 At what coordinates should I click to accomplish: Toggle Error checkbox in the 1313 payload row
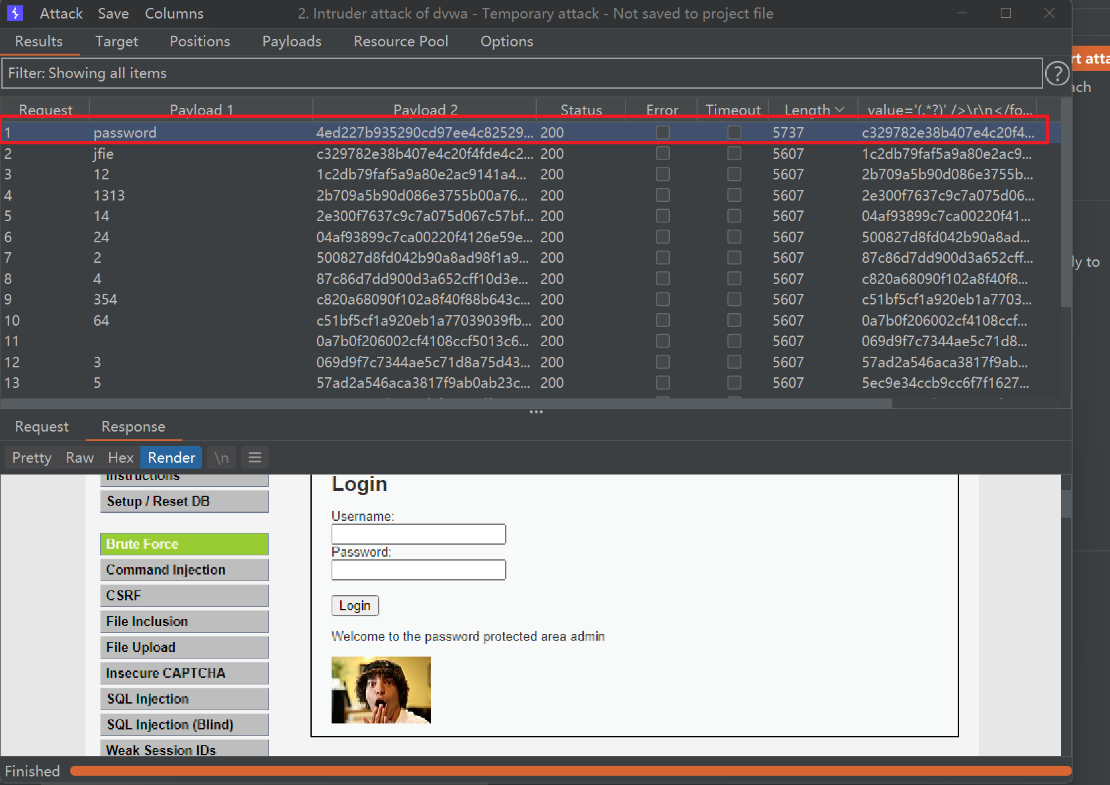tap(663, 195)
